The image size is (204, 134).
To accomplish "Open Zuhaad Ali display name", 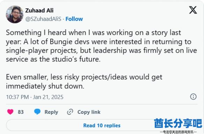I will 39,10.
